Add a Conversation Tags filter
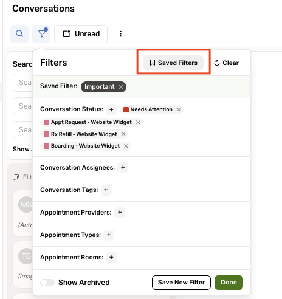 pyautogui.click(x=106, y=190)
